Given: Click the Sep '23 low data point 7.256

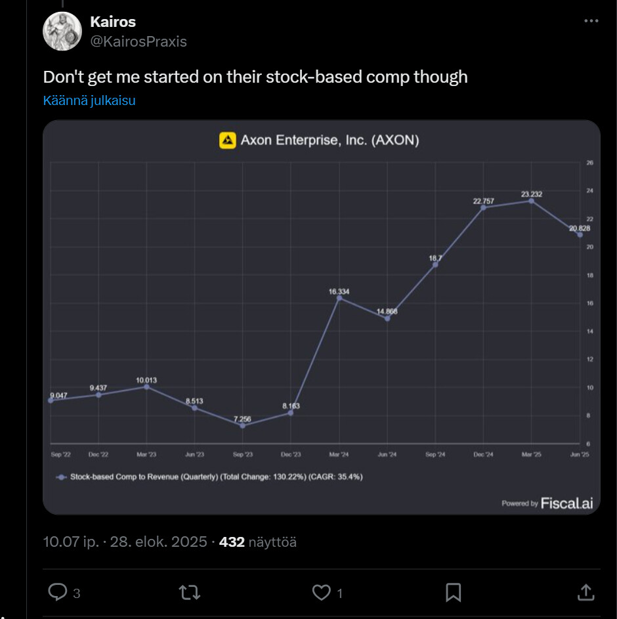Looking at the screenshot, I should tap(243, 425).
